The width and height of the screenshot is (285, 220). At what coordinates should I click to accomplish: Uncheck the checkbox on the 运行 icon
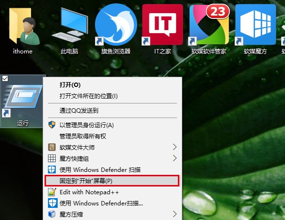(x=5, y=79)
